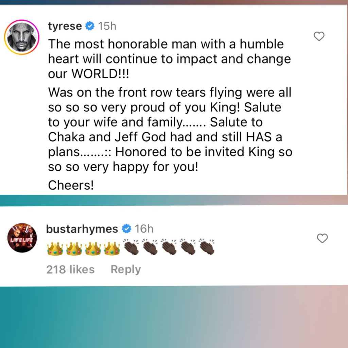348x348 pixels.
Task: Reply to bustarhymes' comment
Action: point(126,269)
